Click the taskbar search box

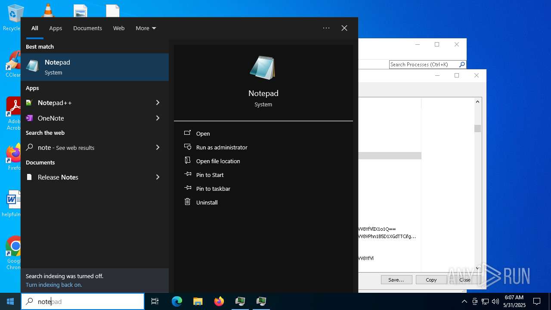click(x=83, y=301)
